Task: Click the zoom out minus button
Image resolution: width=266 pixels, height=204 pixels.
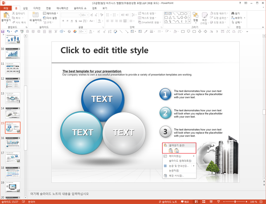Action: [224, 202]
